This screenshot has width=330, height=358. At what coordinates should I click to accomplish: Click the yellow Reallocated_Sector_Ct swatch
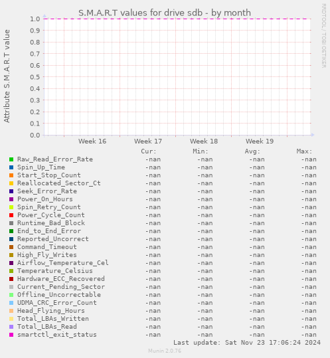click(11, 183)
